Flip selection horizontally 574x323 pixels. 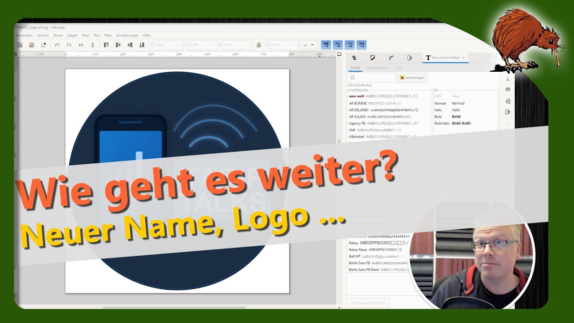(81, 45)
